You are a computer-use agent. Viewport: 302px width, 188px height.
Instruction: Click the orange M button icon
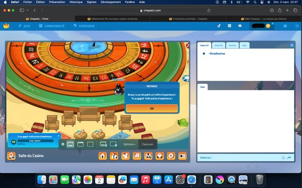coord(148,156)
